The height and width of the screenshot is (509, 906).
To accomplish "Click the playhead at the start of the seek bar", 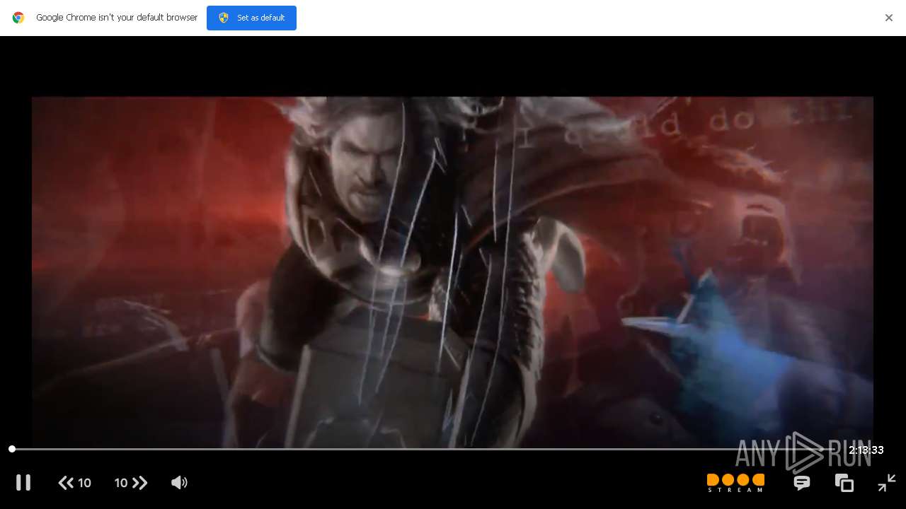I will (12, 449).
